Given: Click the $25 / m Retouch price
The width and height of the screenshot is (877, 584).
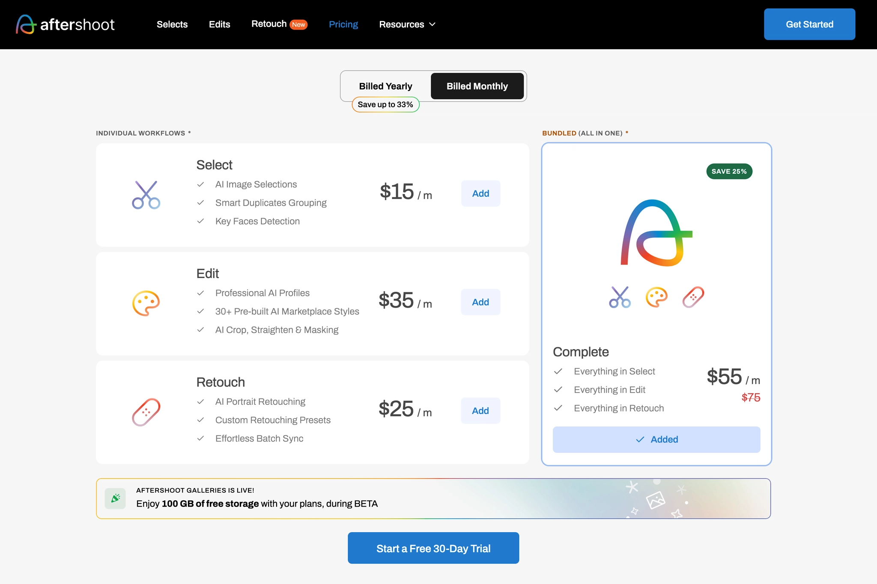Looking at the screenshot, I should click(405, 409).
